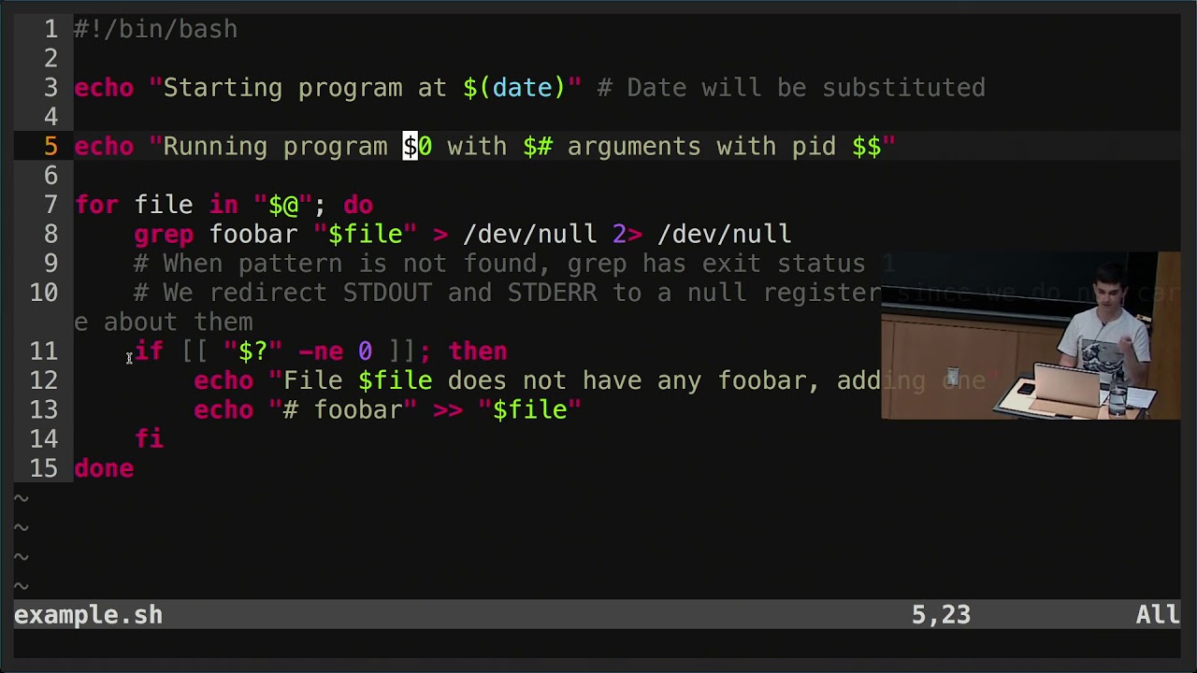Image resolution: width=1197 pixels, height=673 pixels.
Task: Click the shebang line "#!/bin/bash"
Action: (156, 30)
